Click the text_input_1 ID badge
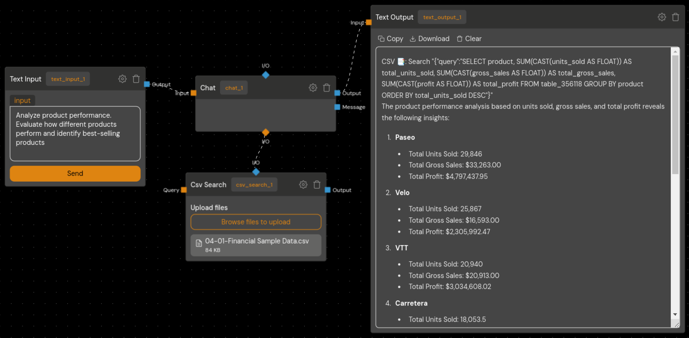Screen dimensions: 689x338 pos(68,79)
